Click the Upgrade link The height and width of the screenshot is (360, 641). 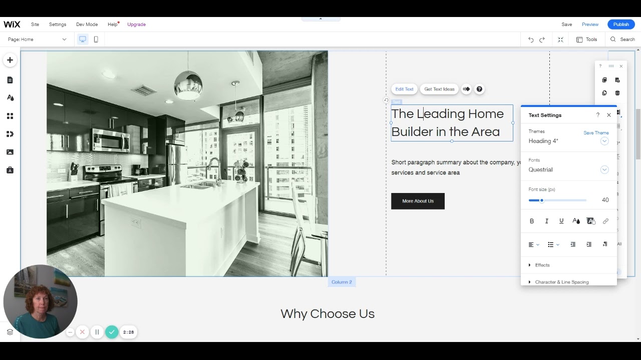pyautogui.click(x=136, y=24)
